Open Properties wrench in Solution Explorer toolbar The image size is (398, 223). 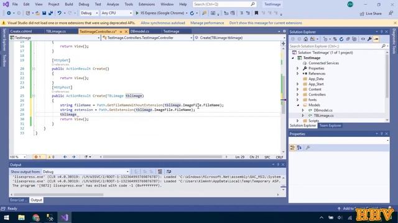click(369, 39)
